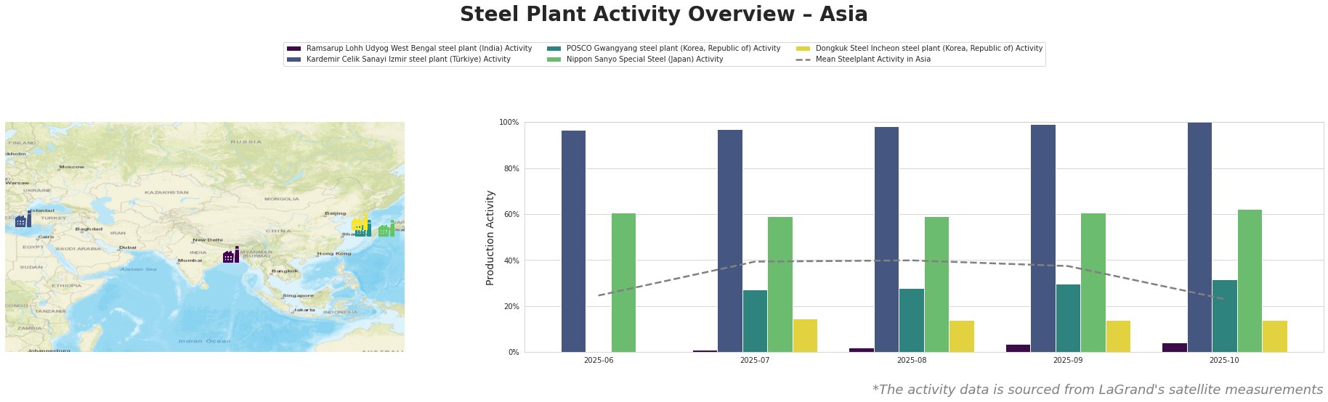This screenshot has width=1328, height=402.
Task: Click the green Nippon Sanyo bar for 2025-08
Action: click(936, 284)
